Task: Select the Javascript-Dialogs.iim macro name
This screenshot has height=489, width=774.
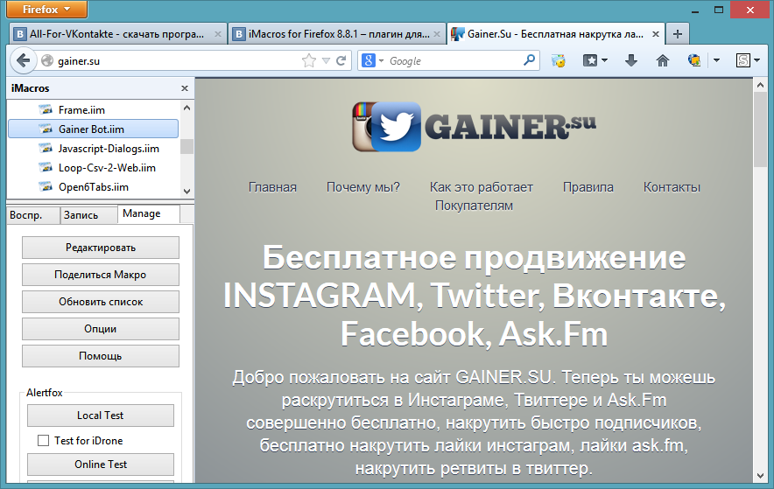Action: [109, 149]
